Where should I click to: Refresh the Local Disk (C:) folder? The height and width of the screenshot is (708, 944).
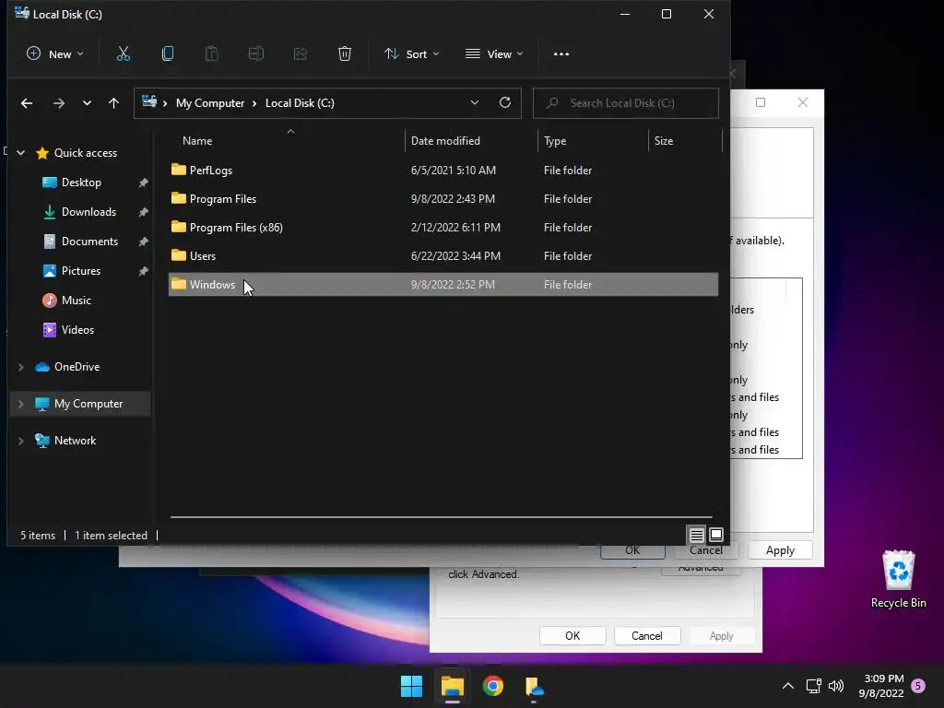coord(505,103)
